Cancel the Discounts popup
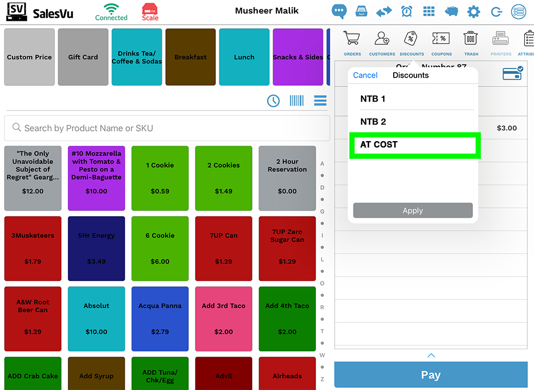This screenshot has height=390, width=534. pyautogui.click(x=365, y=75)
